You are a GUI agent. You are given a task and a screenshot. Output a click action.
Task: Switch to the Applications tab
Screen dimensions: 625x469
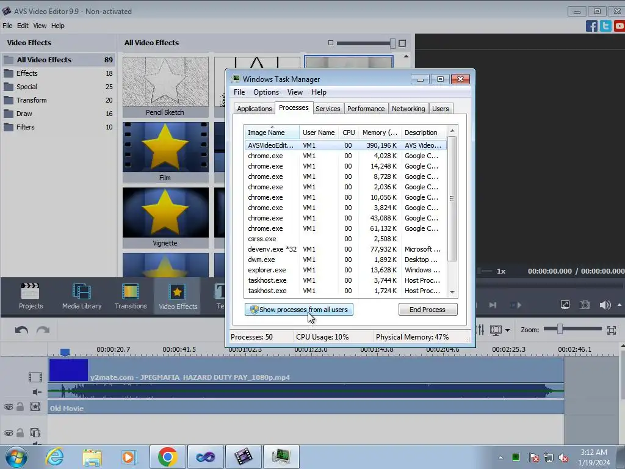pos(255,109)
